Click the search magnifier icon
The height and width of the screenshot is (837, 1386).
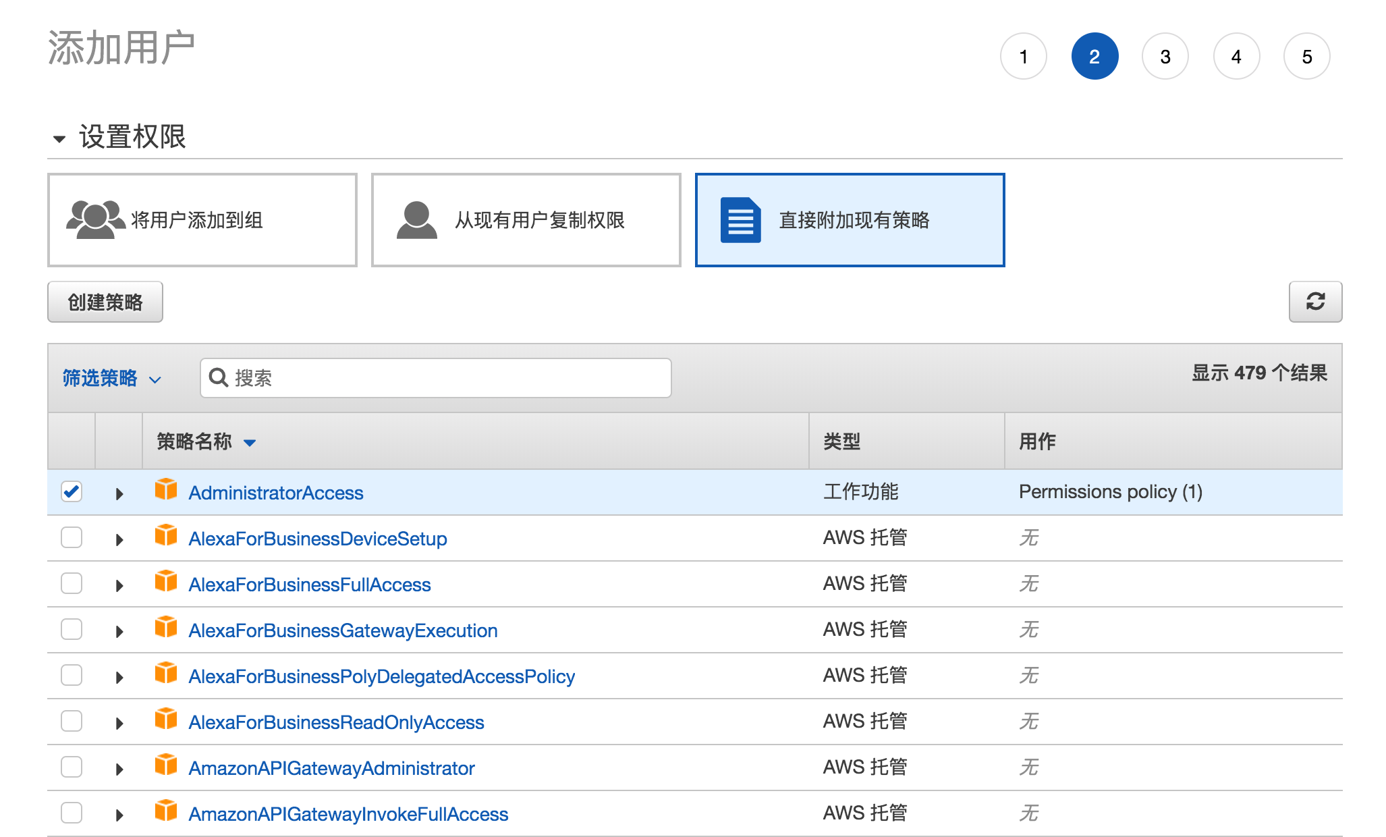tap(218, 377)
